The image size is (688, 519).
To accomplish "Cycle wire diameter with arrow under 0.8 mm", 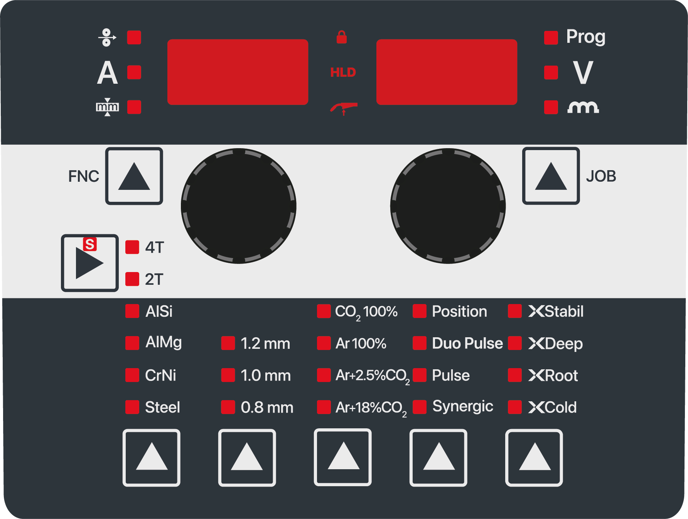I will (x=247, y=458).
